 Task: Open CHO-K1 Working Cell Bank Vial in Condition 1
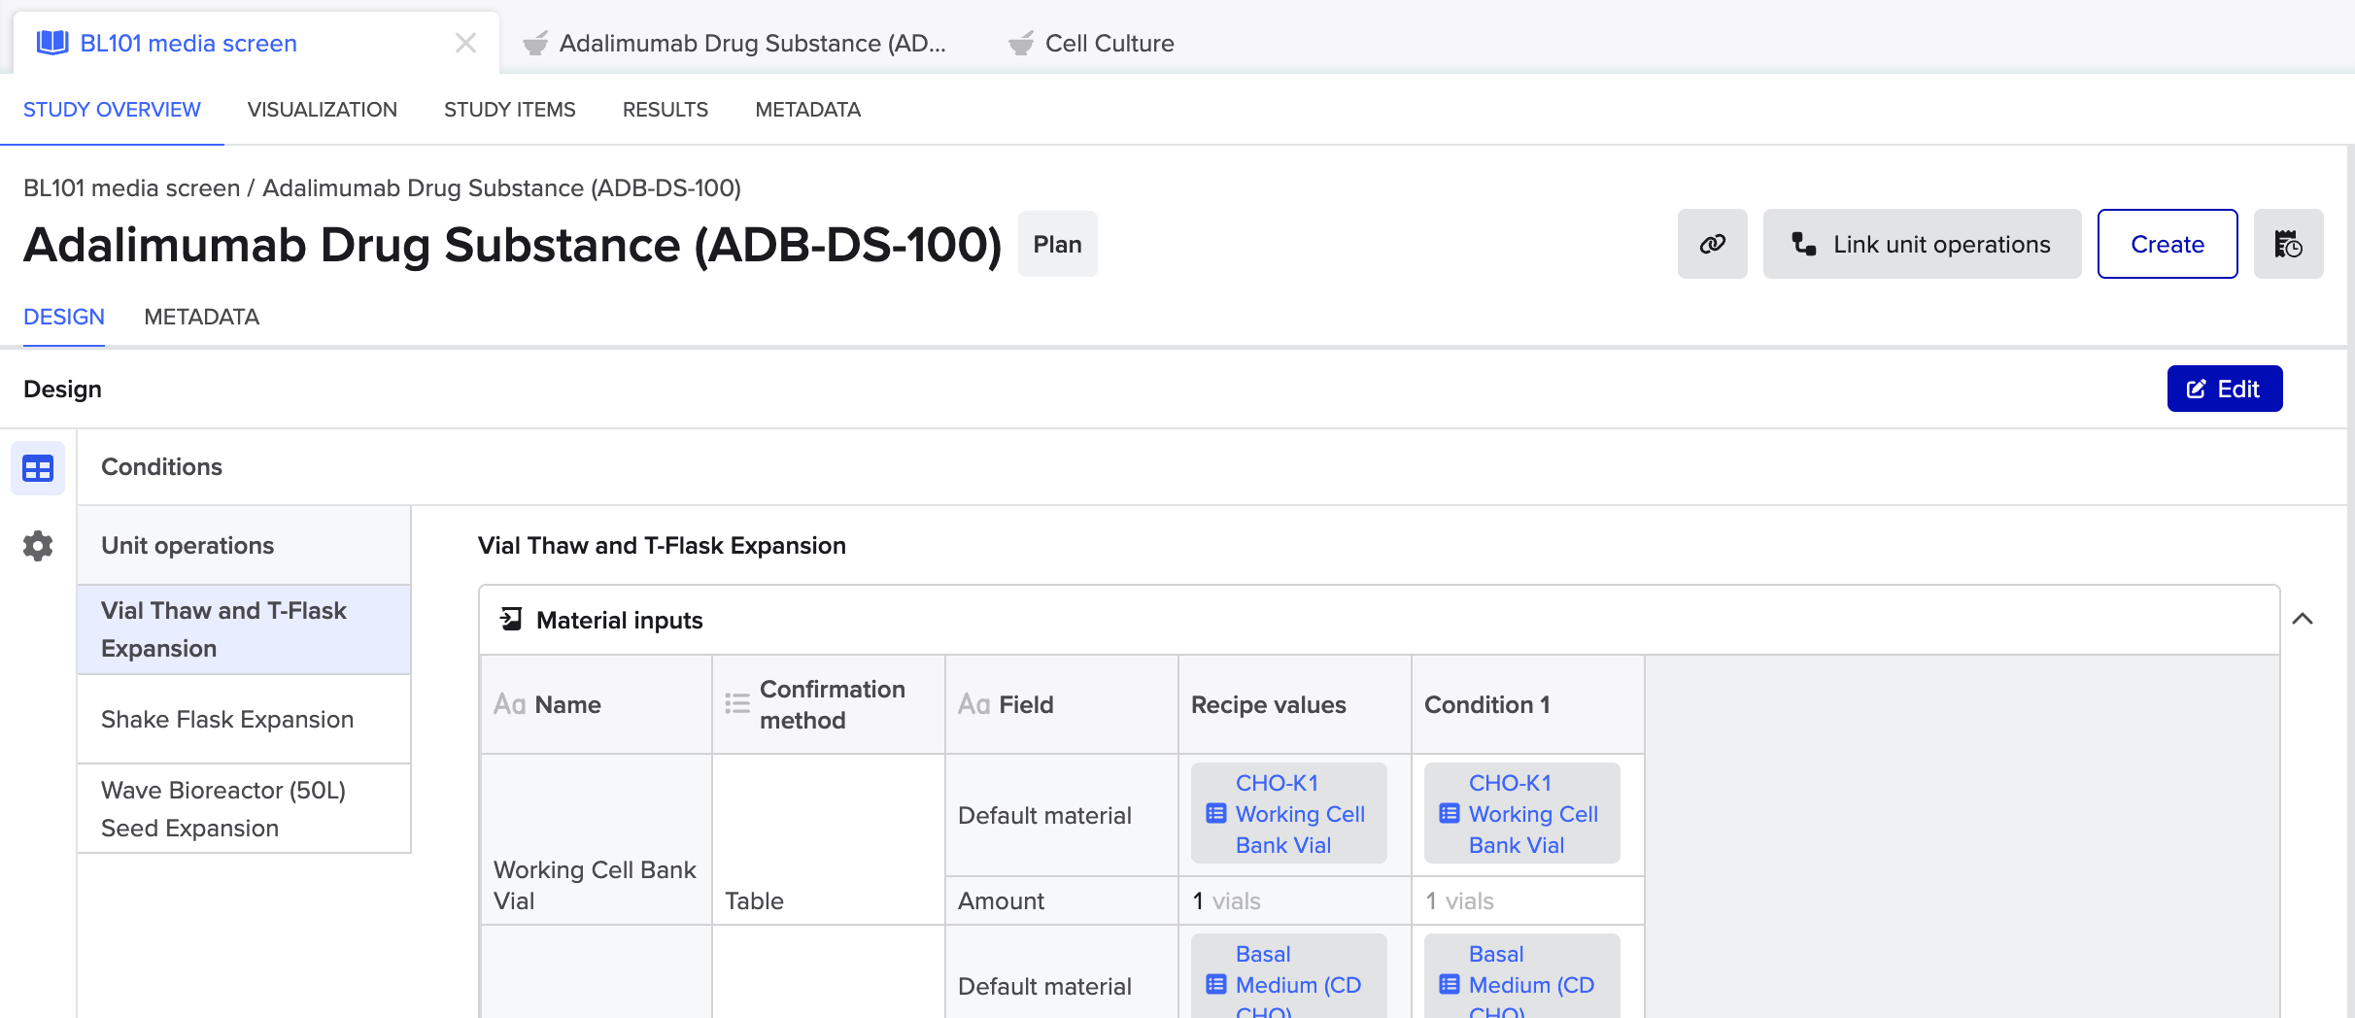pos(1533,814)
